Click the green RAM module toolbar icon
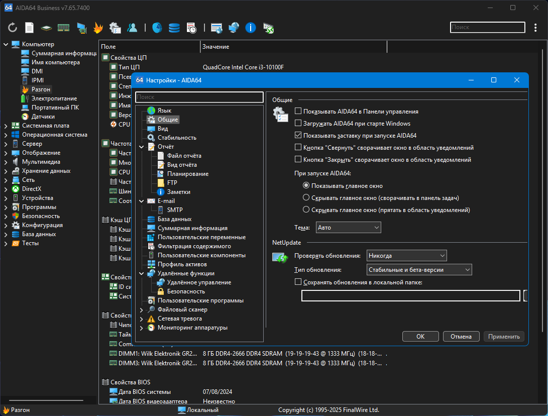The image size is (548, 416). [63, 27]
